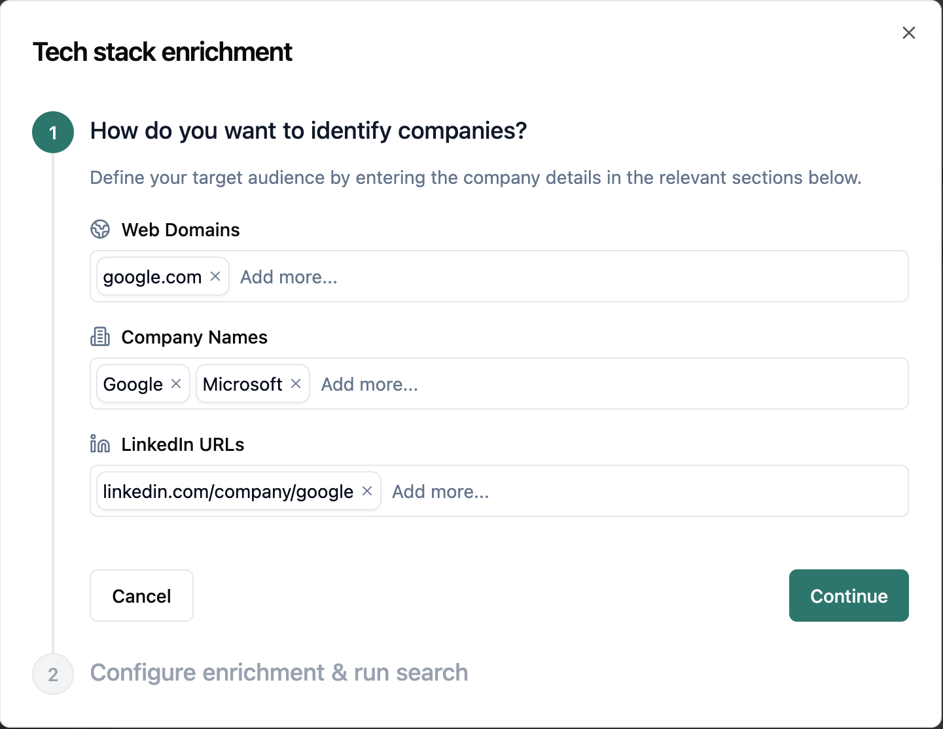Focus the Web Domains Add more field
Screen dimensions: 943x729
tap(569, 277)
